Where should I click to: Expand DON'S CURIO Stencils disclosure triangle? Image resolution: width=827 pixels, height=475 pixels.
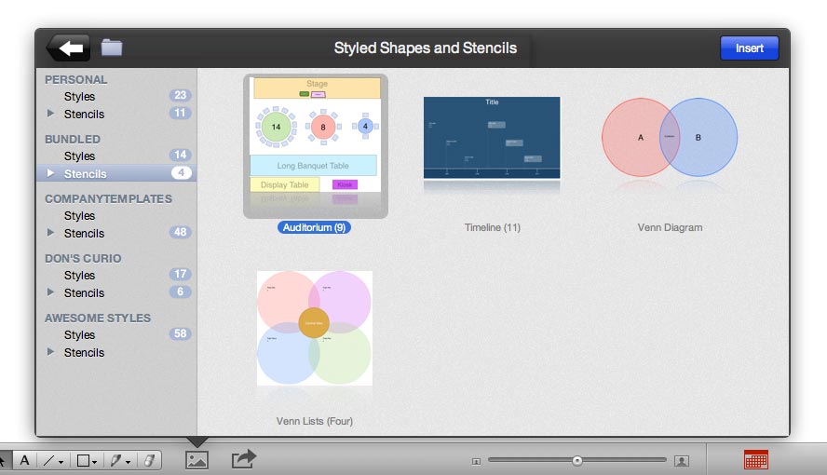click(x=50, y=292)
